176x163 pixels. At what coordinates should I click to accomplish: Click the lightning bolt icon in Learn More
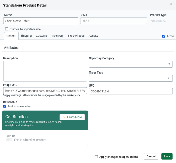click(x=64, y=117)
